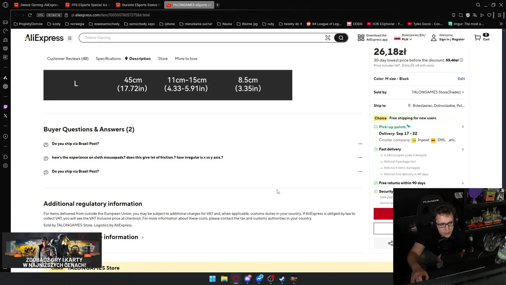Click the play arrow toolbar icon
Image resolution: width=506 pixels, height=285 pixels.
(482, 15)
